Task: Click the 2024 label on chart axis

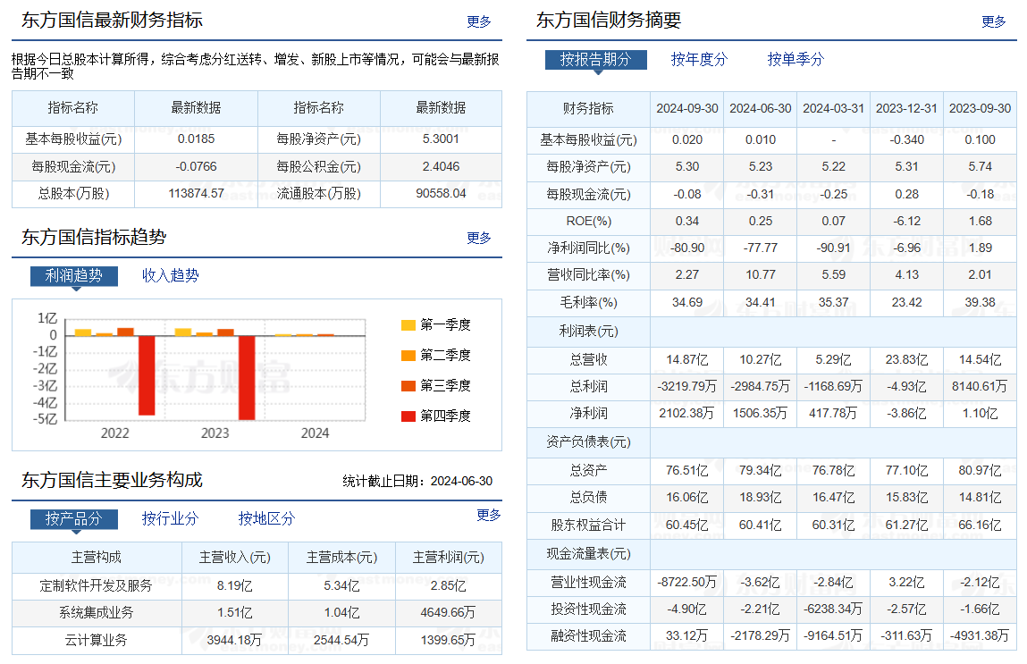Action: 315,433
